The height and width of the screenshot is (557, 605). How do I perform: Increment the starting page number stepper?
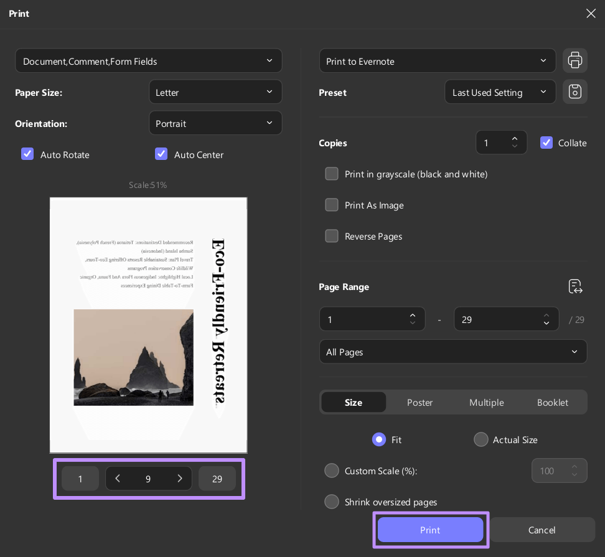point(413,315)
